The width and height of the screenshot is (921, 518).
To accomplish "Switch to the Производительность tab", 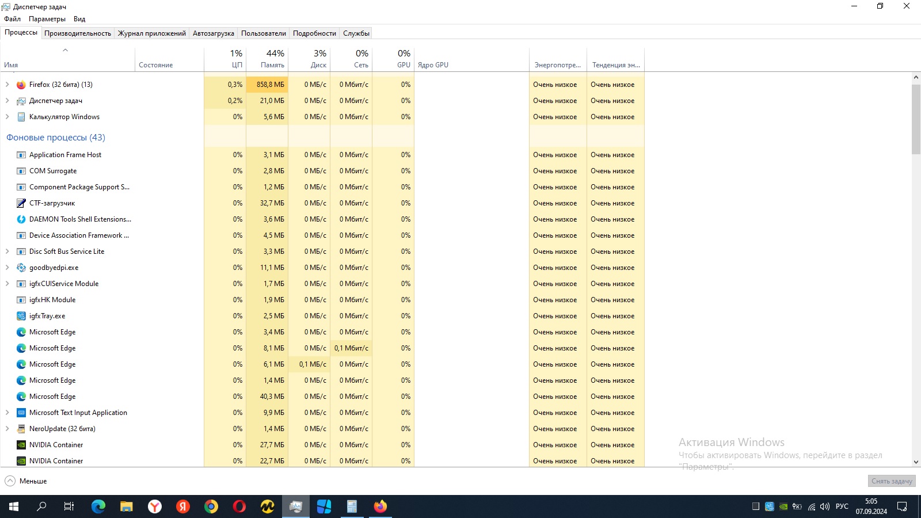I will pos(78,33).
